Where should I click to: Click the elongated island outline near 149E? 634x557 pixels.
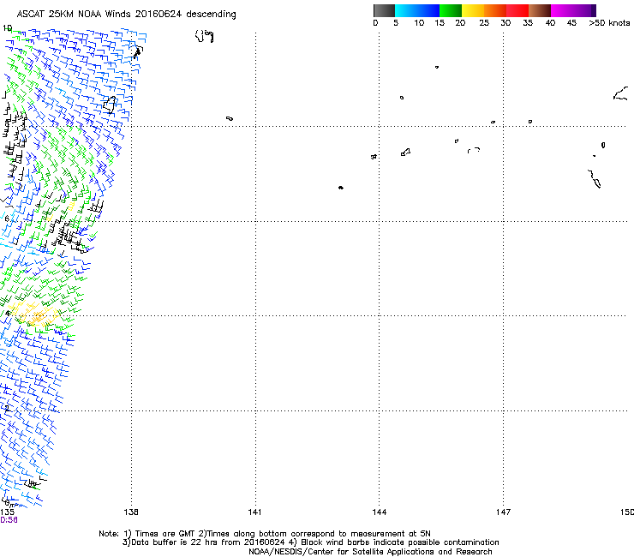click(594, 179)
